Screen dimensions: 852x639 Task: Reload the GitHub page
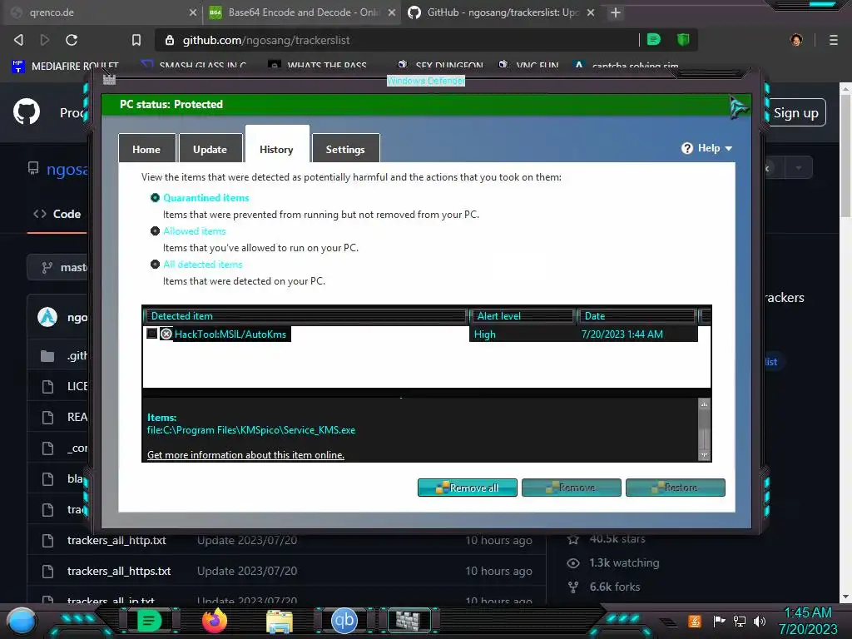[x=72, y=40]
